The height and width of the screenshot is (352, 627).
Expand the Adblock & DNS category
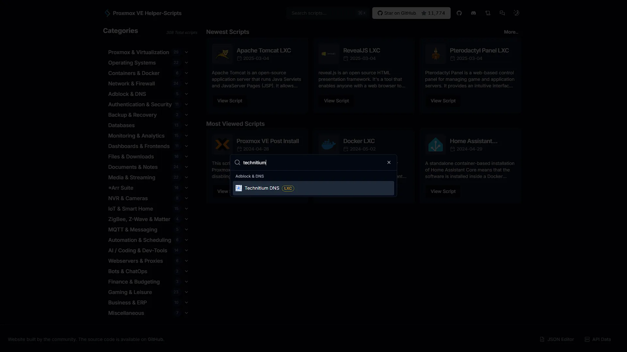pyautogui.click(x=148, y=94)
